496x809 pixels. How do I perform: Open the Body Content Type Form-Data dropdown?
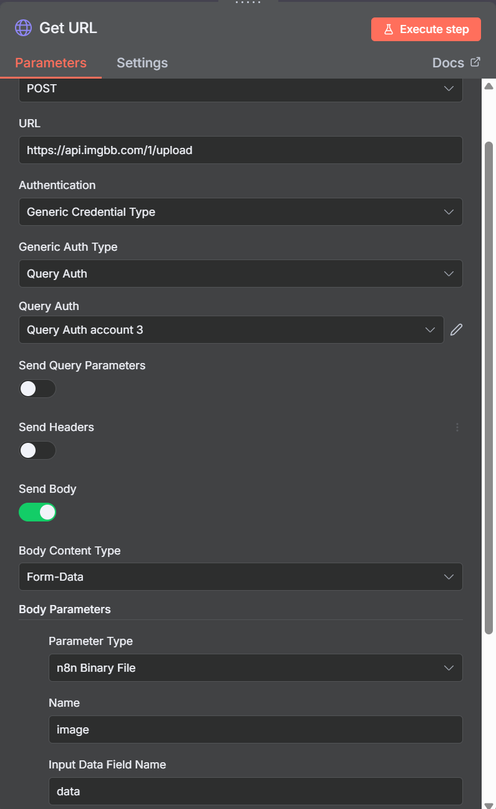tap(241, 577)
